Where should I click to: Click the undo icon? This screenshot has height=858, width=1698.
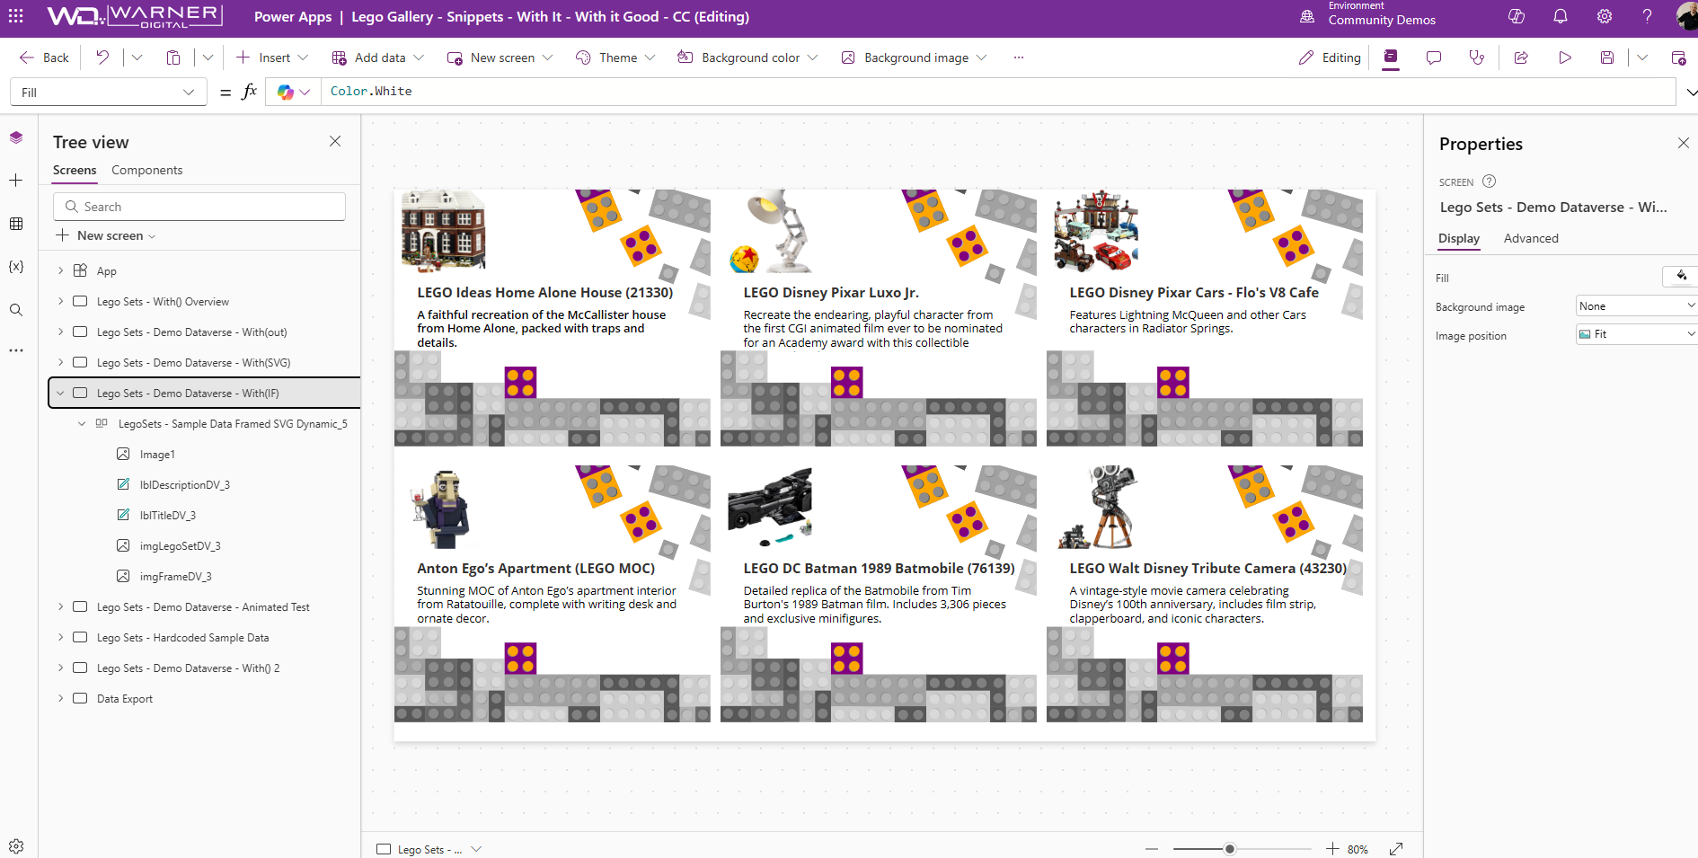click(102, 57)
